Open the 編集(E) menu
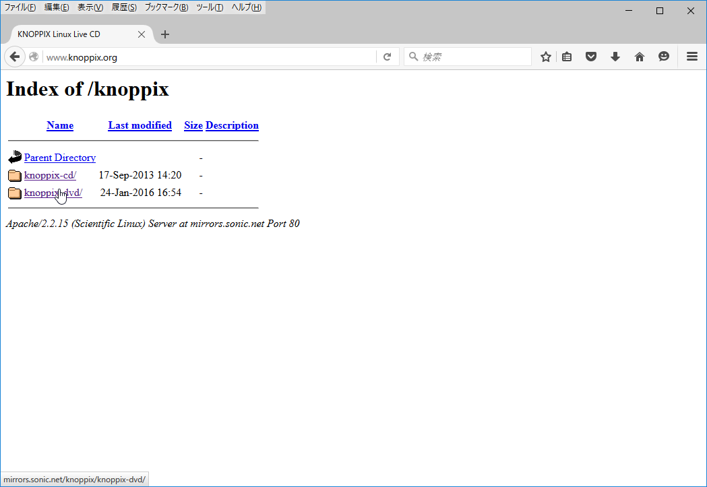The width and height of the screenshot is (707, 487). 57,7
